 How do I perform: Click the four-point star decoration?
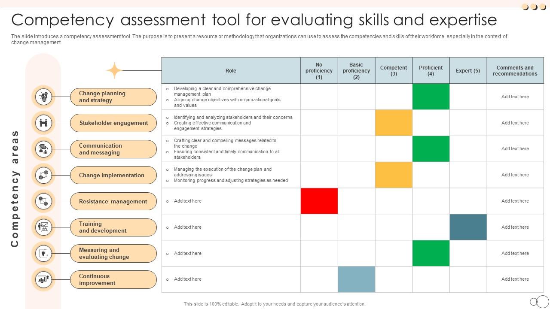point(114,71)
